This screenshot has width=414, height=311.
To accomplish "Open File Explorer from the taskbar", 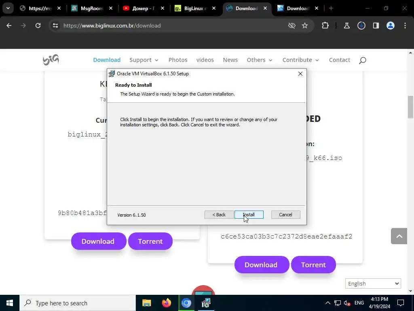I will [x=146, y=303].
